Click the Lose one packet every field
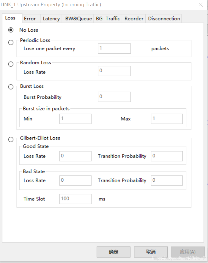This screenshot has width=208, height=263. coord(114,48)
